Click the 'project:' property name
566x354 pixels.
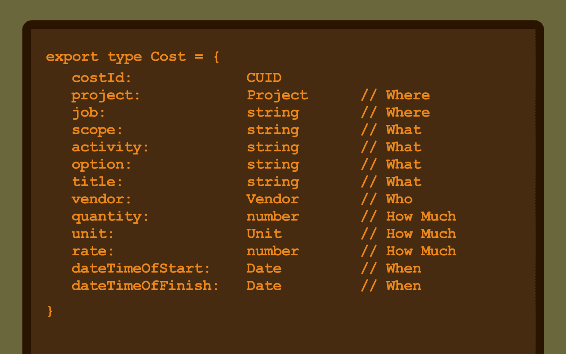tap(106, 95)
